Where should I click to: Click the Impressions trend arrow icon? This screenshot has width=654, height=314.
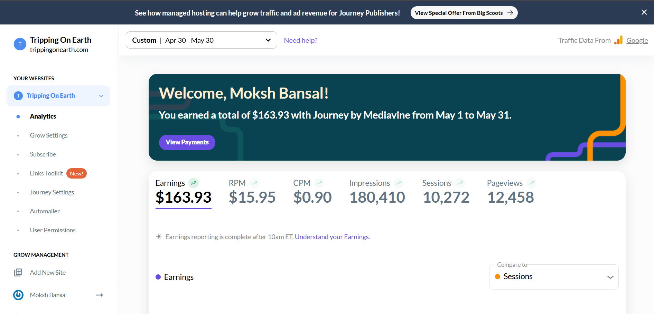coord(399,183)
